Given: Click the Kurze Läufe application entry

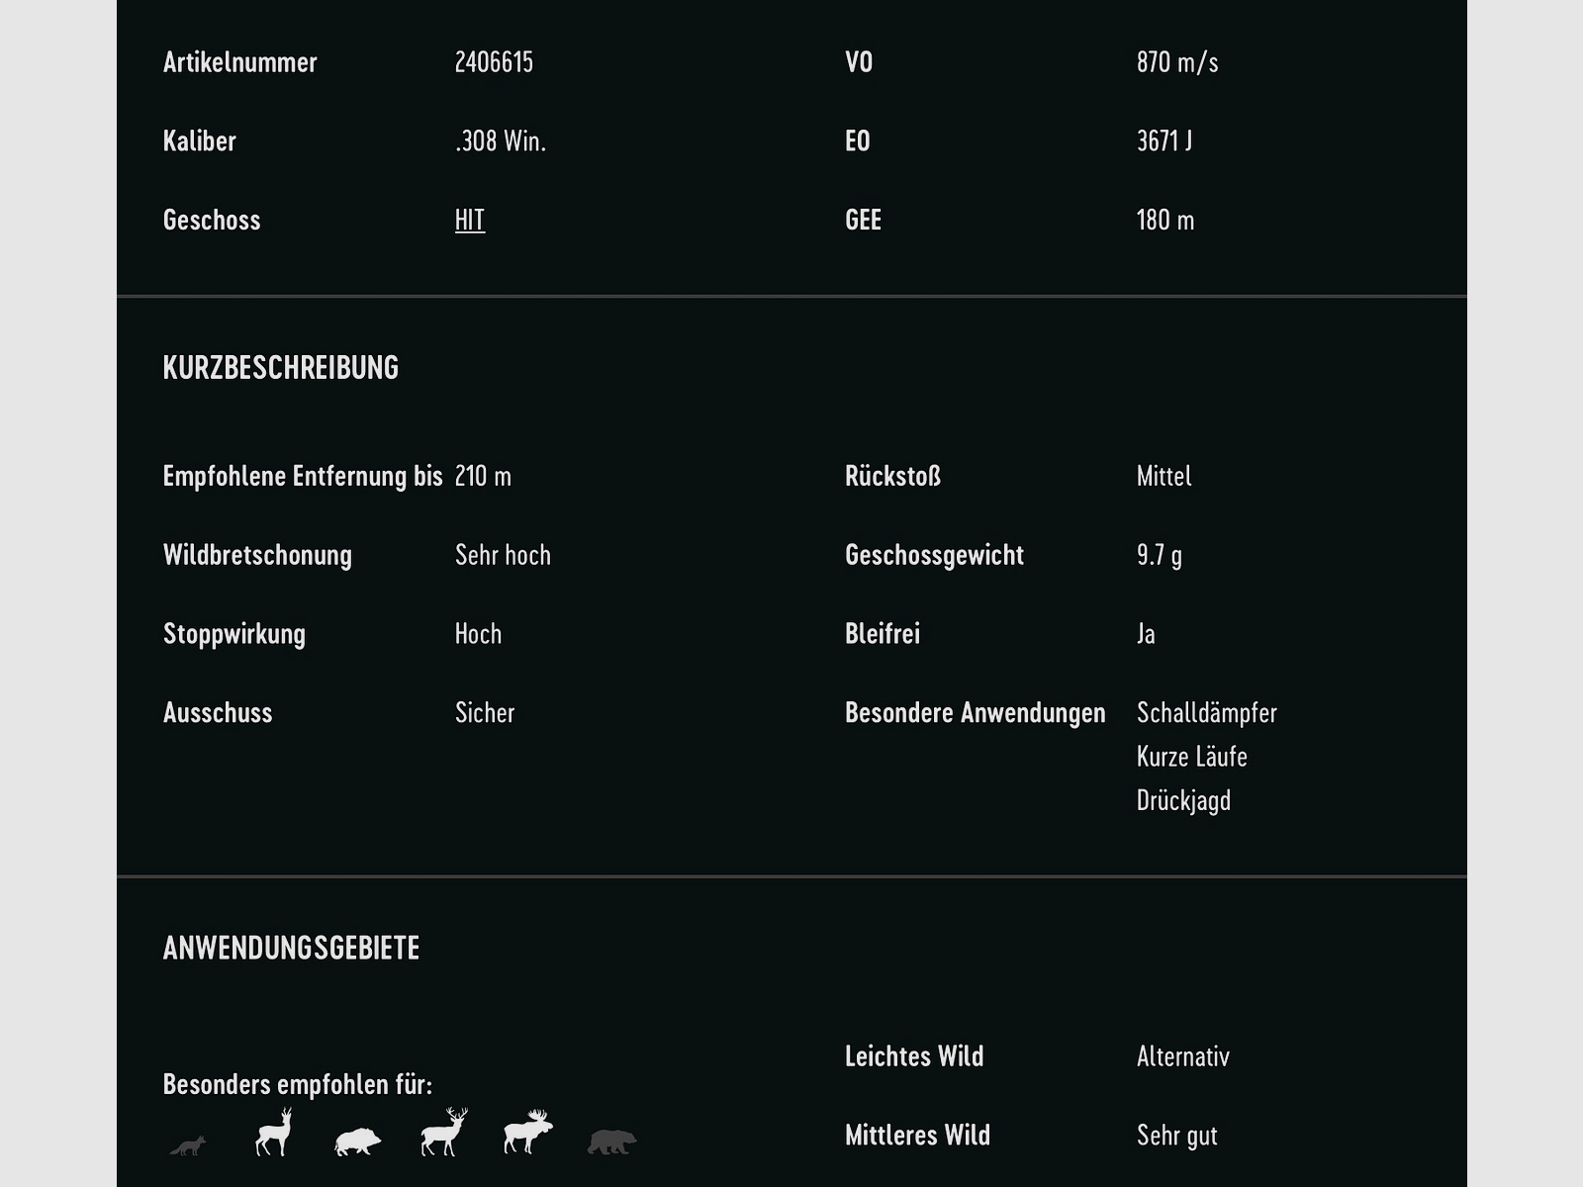Looking at the screenshot, I should point(1192,757).
